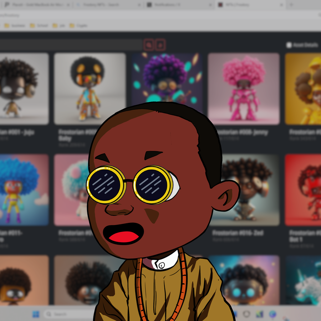
Task: Click the second red-outlined icon beside search bar
Action: 160,45
